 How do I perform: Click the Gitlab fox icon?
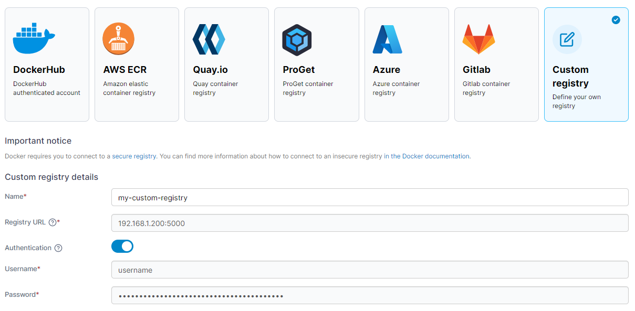[x=478, y=38]
